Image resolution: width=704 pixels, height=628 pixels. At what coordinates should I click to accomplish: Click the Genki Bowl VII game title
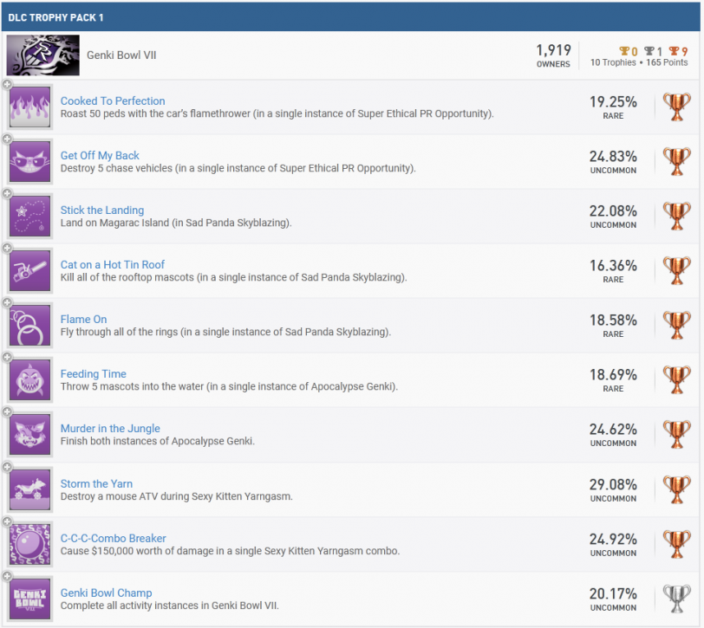pos(121,55)
